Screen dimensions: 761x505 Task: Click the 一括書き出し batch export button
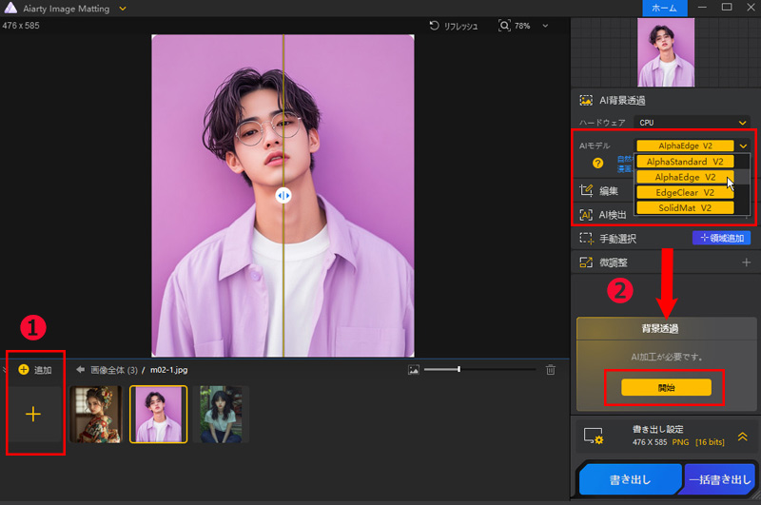(x=720, y=479)
